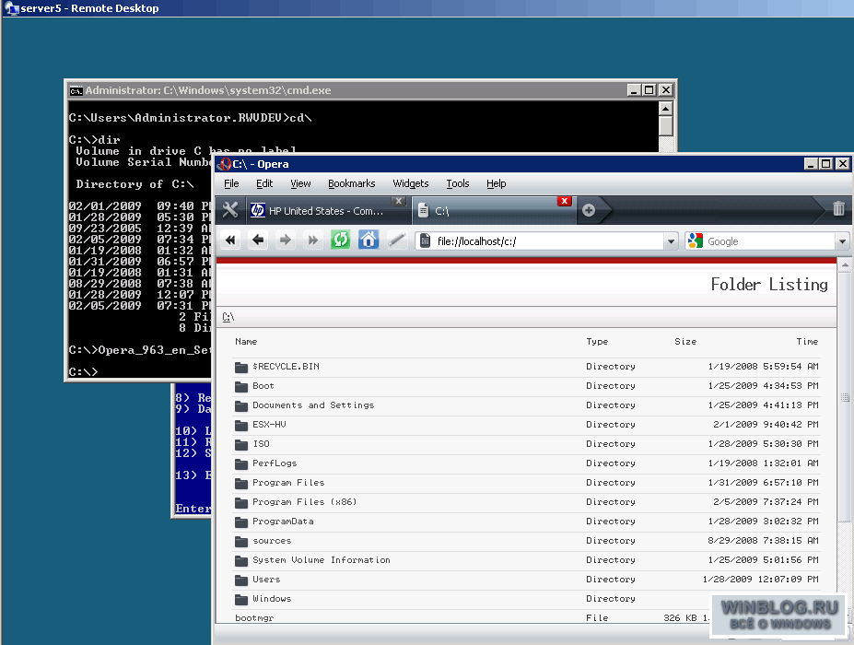Open the Tools menu
The width and height of the screenshot is (854, 645).
(x=458, y=183)
